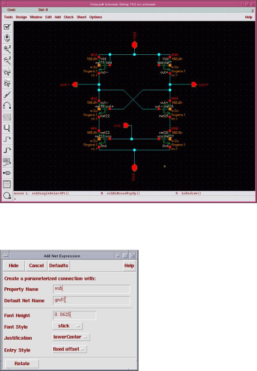
Task: Select the Wire Name (abc) icon
Action: tap(7, 162)
